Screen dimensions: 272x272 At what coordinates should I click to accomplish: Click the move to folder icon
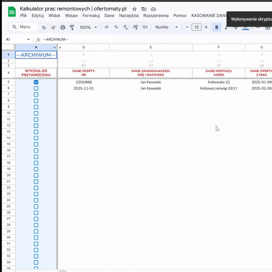coord(144,9)
